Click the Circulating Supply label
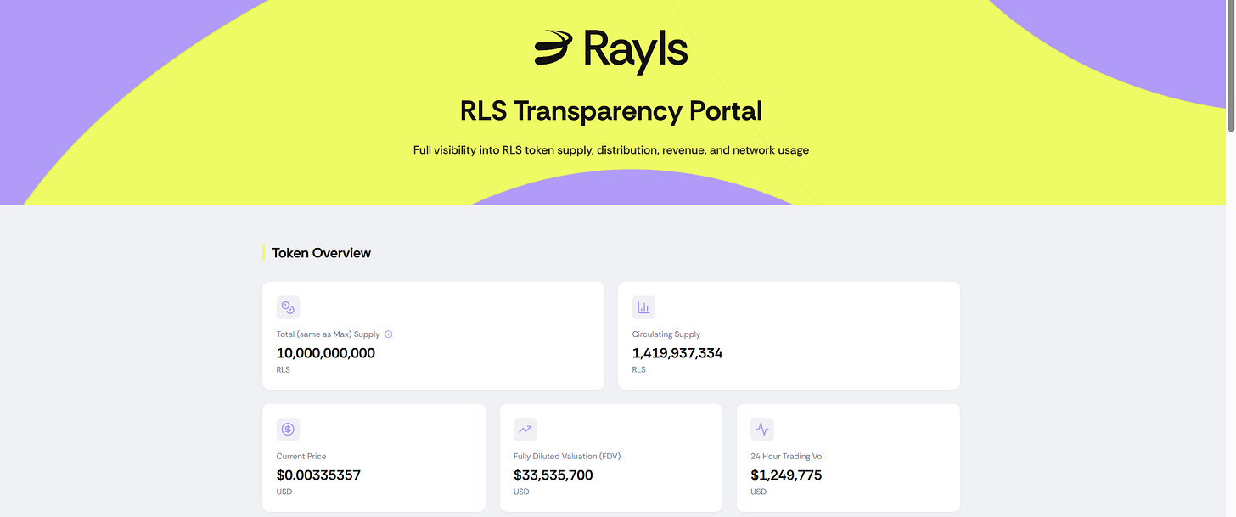Image resolution: width=1236 pixels, height=517 pixels. click(666, 334)
